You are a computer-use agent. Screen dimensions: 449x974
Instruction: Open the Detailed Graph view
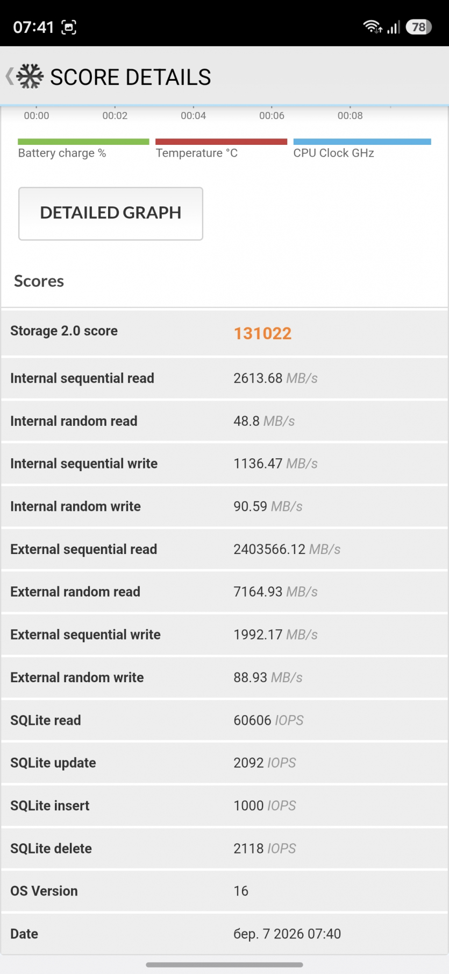(111, 213)
